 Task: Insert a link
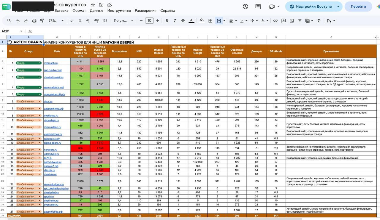(x=275, y=21)
